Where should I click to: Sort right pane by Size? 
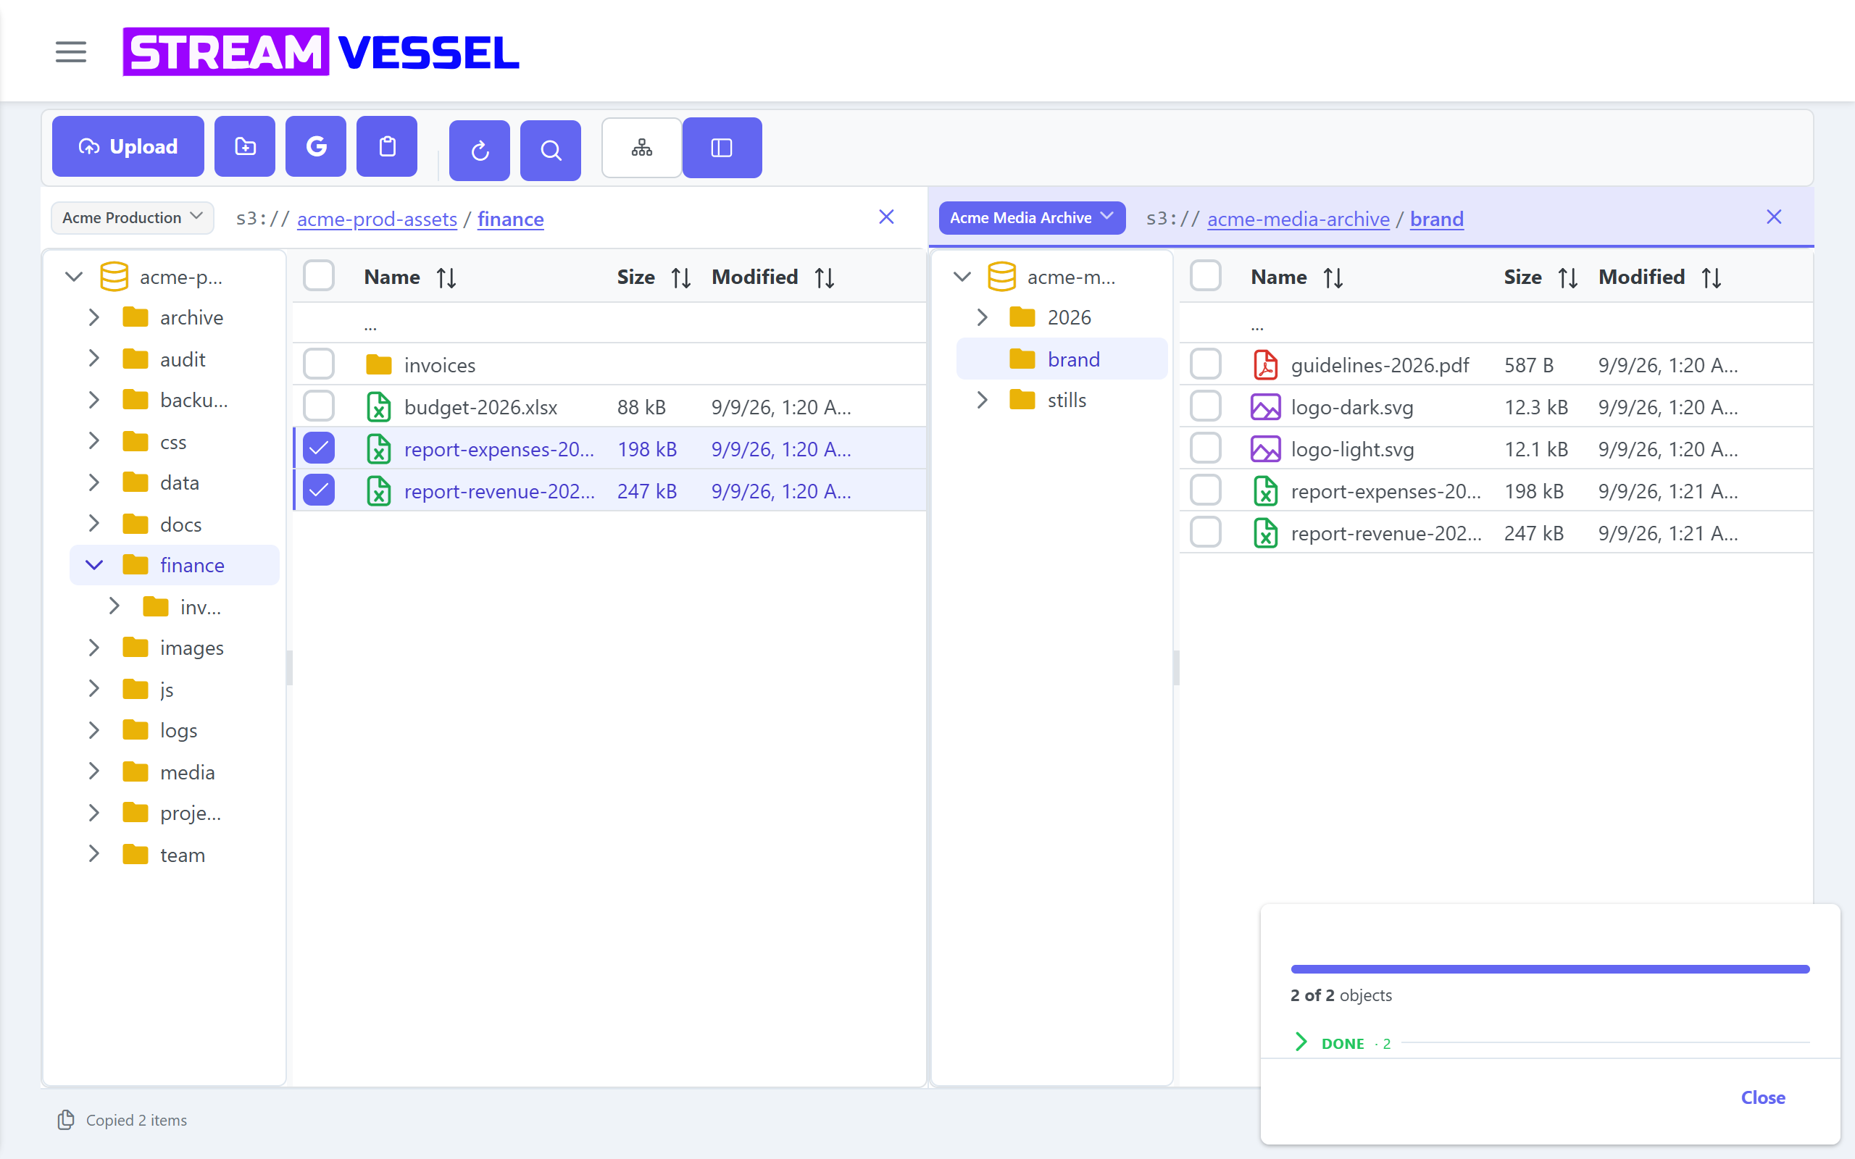[1567, 277]
